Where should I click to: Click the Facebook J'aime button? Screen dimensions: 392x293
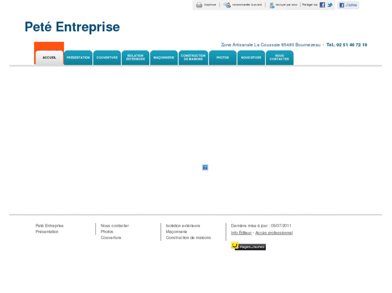(348, 5)
